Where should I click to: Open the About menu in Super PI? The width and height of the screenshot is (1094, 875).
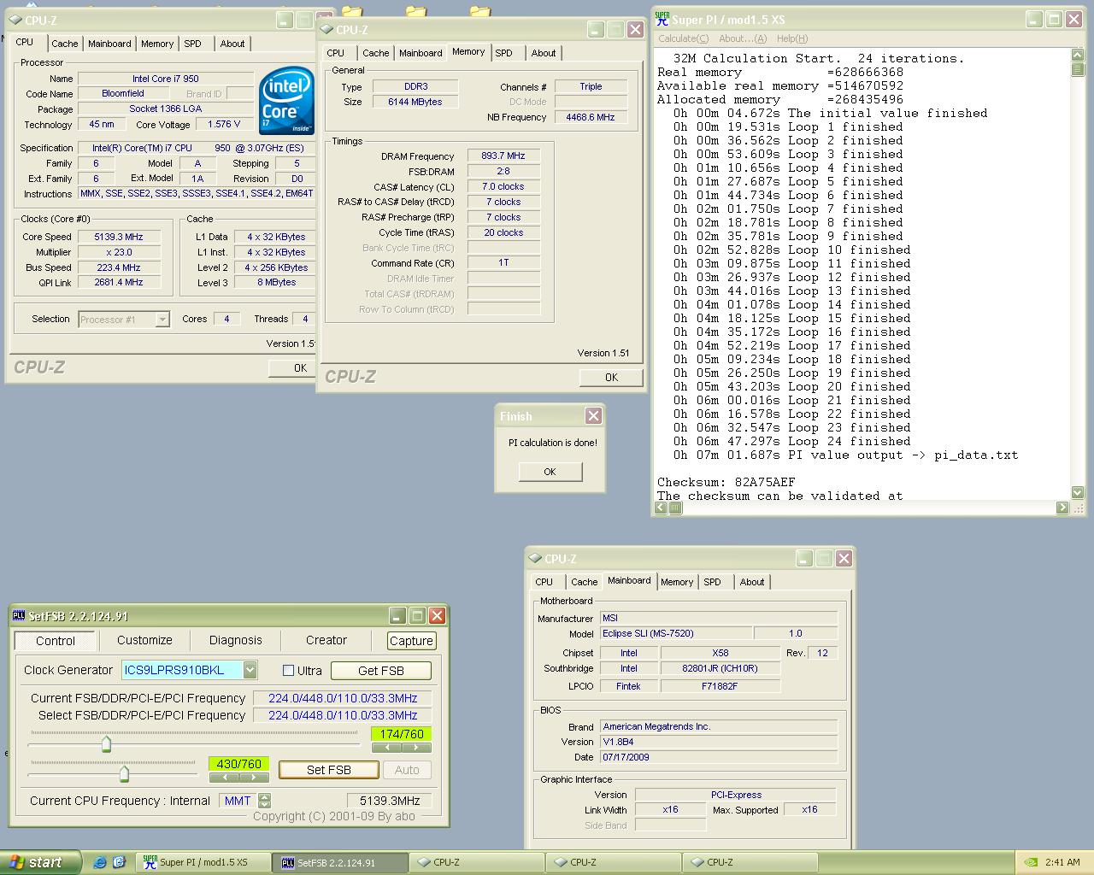pyautogui.click(x=743, y=38)
